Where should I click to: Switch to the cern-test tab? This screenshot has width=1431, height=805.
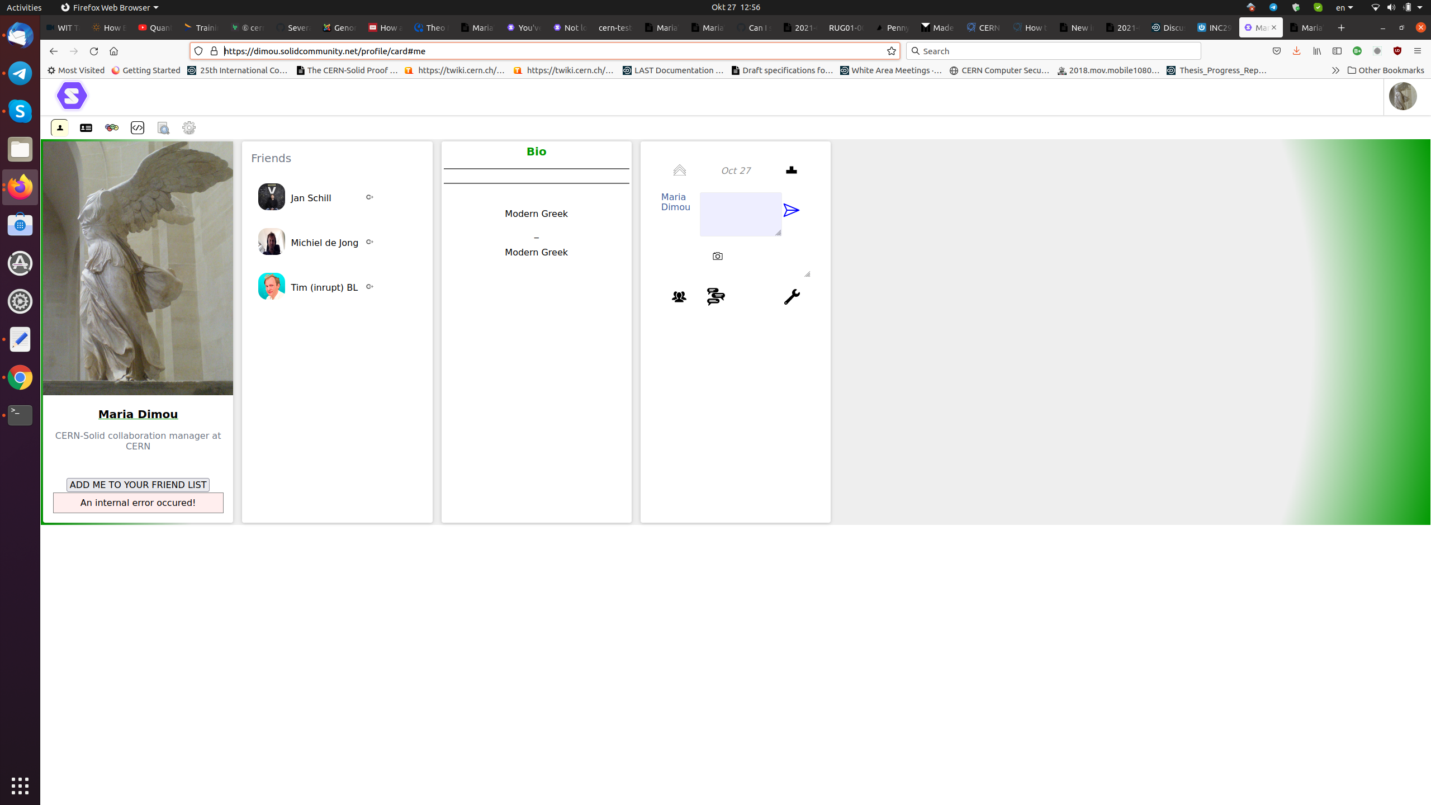(614, 27)
